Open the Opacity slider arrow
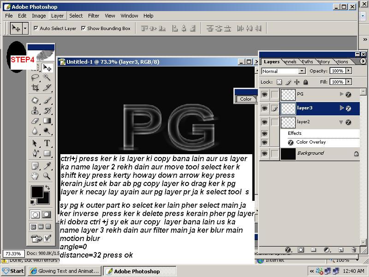This screenshot has height=277, width=369. (x=349, y=71)
